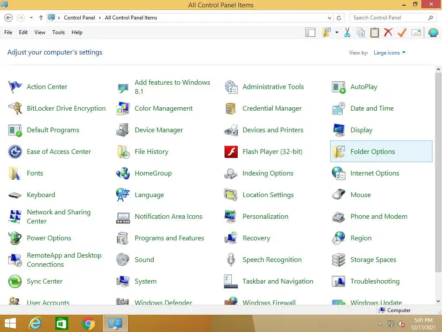This screenshot has height=332, width=442.
Task: Open the recent locations dropdown arrow
Action: point(31,18)
